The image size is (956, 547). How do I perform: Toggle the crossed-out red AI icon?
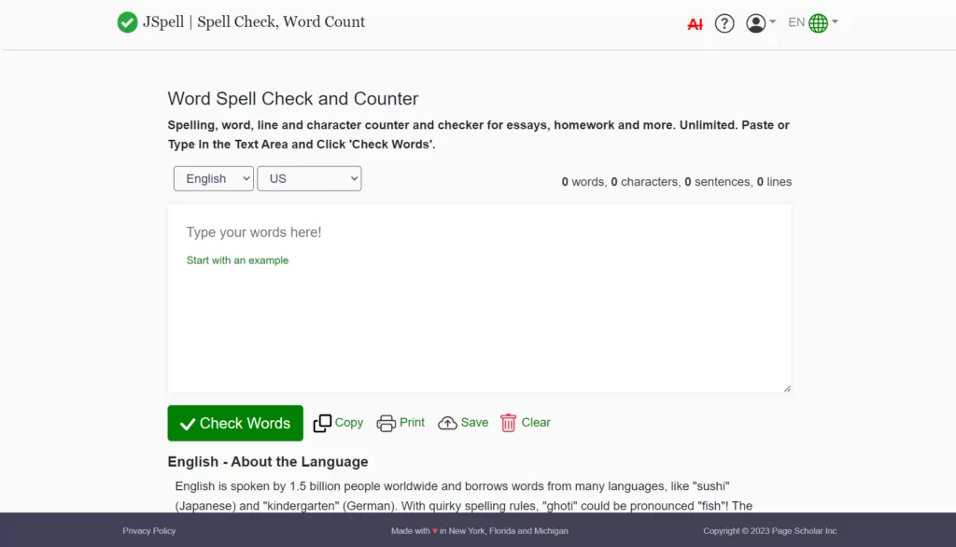click(695, 23)
